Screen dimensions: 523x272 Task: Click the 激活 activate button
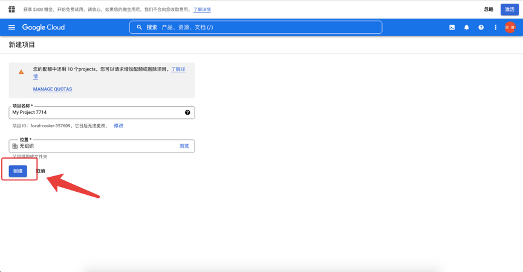click(x=509, y=10)
